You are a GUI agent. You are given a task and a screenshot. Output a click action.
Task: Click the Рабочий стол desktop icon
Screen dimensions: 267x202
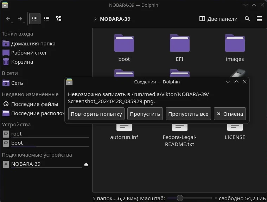pyautogui.click(x=6, y=53)
